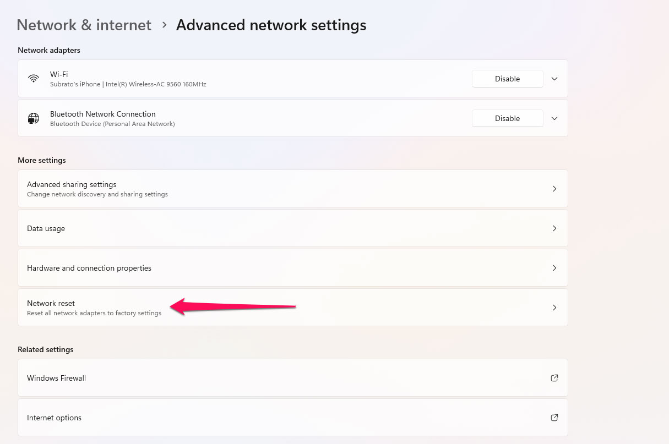Open the classic Internet options dialog
The width and height of the screenshot is (669, 444).
(275, 418)
